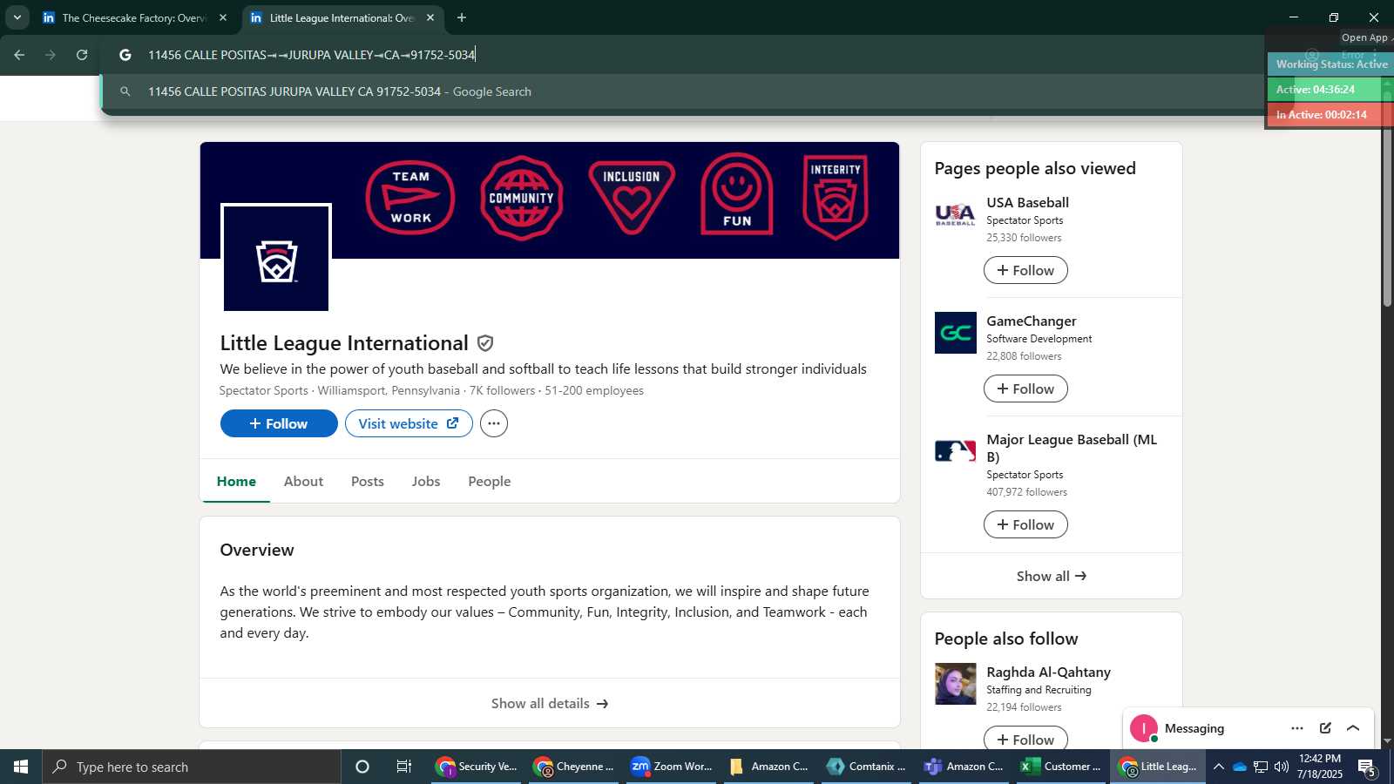
Task: Open Comtanix app from taskbar
Action: pyautogui.click(x=868, y=767)
